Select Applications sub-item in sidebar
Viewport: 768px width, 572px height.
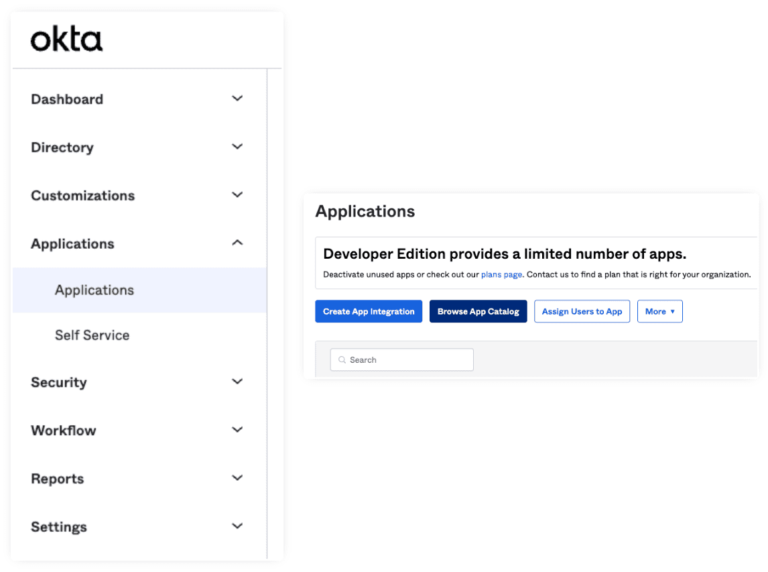(94, 290)
